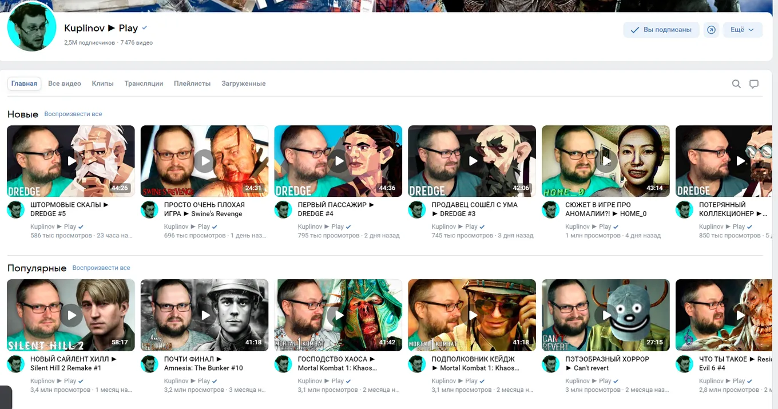Open title ГОСПОДСТВО ХАОСА Mortal Kombat
Screen dimensions: 778x409
pyautogui.click(x=338, y=364)
